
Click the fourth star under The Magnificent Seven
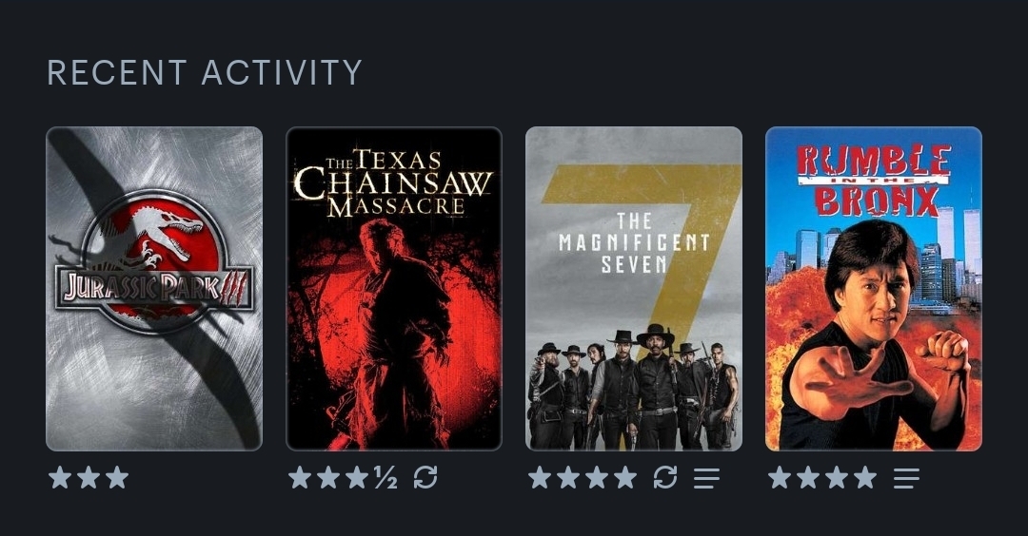click(x=625, y=477)
